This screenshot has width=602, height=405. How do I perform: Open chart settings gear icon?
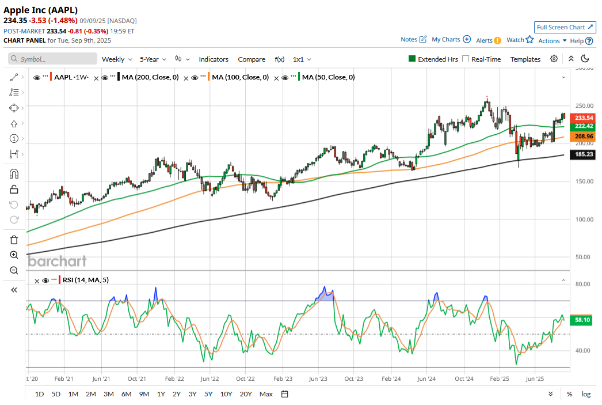coord(554,59)
